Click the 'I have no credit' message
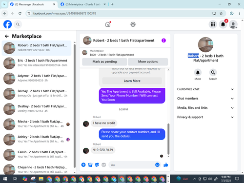 coord(104,123)
